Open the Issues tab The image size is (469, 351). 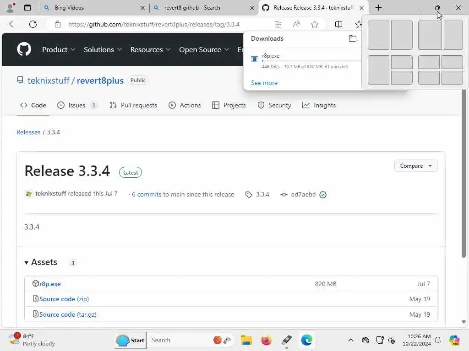click(77, 105)
